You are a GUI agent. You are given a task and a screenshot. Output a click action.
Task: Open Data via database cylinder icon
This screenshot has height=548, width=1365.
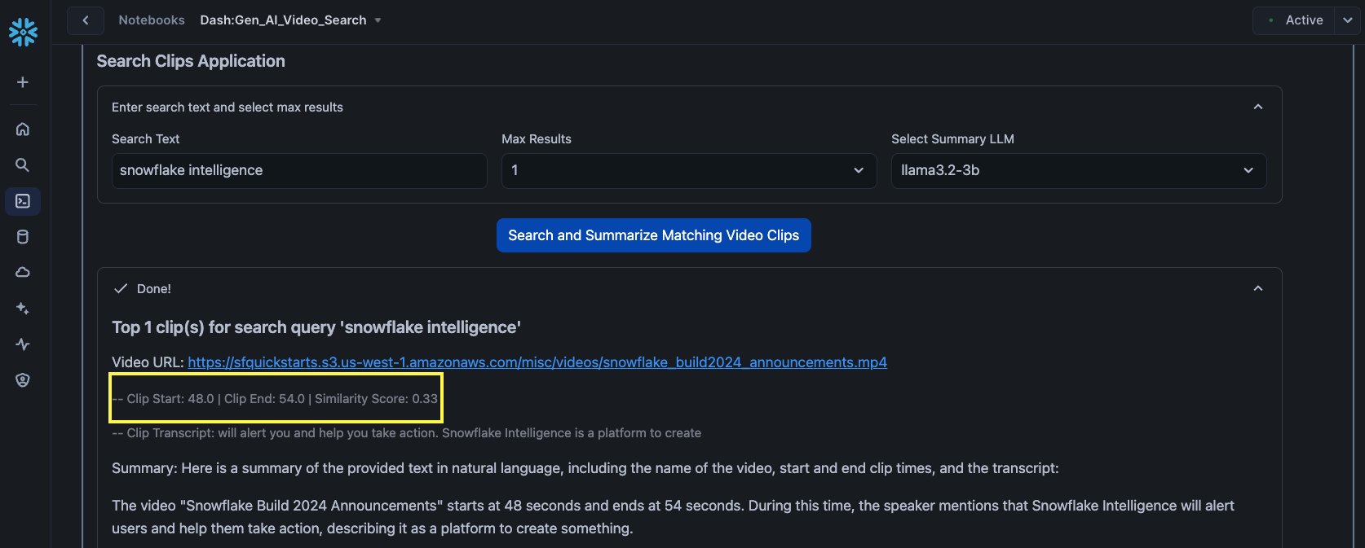(23, 237)
